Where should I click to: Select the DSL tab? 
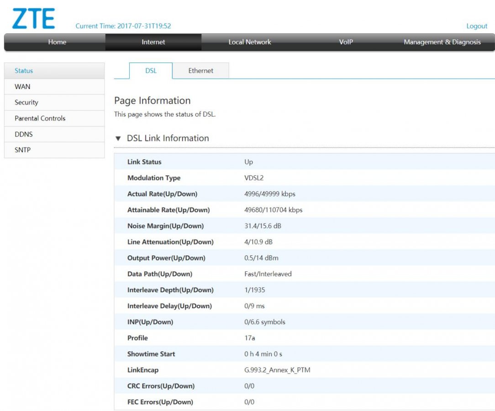[x=151, y=71]
